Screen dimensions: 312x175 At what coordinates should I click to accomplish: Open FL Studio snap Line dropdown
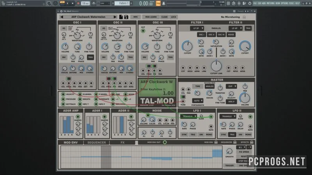pyautogui.click(x=105, y=3)
